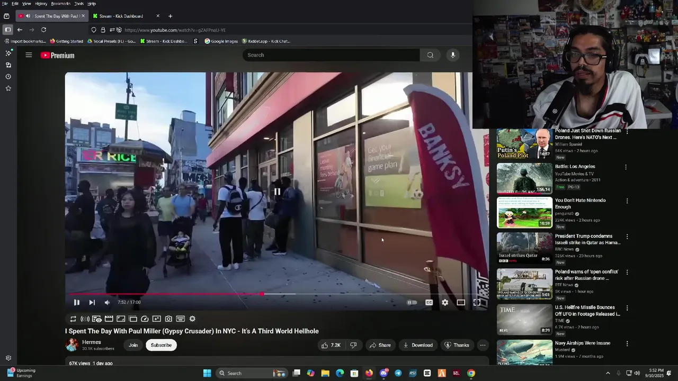The height and width of the screenshot is (381, 678).
Task: Toggle closed captions in the player
Action: click(429, 302)
